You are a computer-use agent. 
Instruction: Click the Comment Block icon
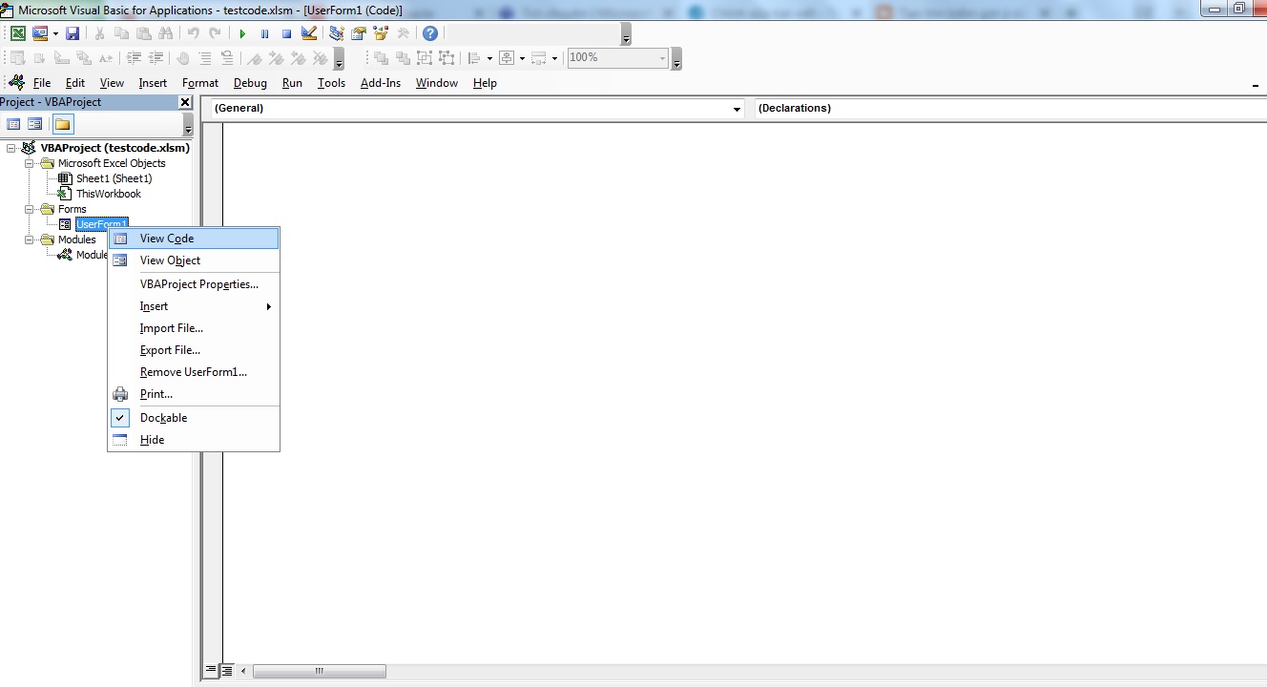(x=205, y=58)
